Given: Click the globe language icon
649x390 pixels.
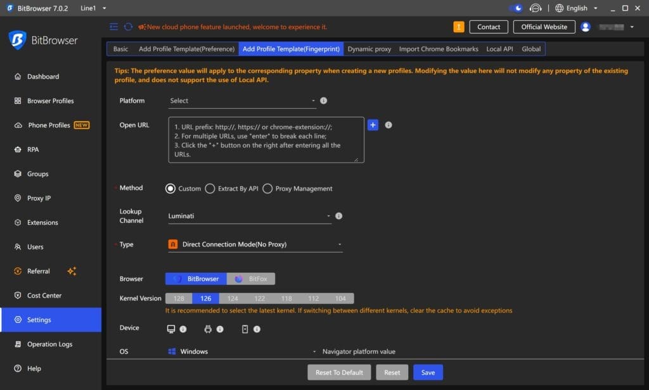Looking at the screenshot, I should pyautogui.click(x=559, y=8).
